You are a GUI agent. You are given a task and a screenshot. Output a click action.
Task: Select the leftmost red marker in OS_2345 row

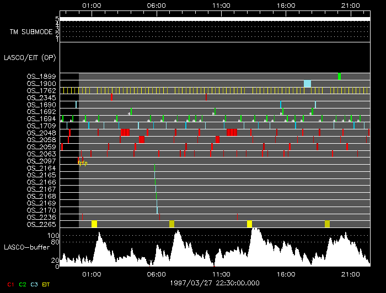tap(111, 97)
